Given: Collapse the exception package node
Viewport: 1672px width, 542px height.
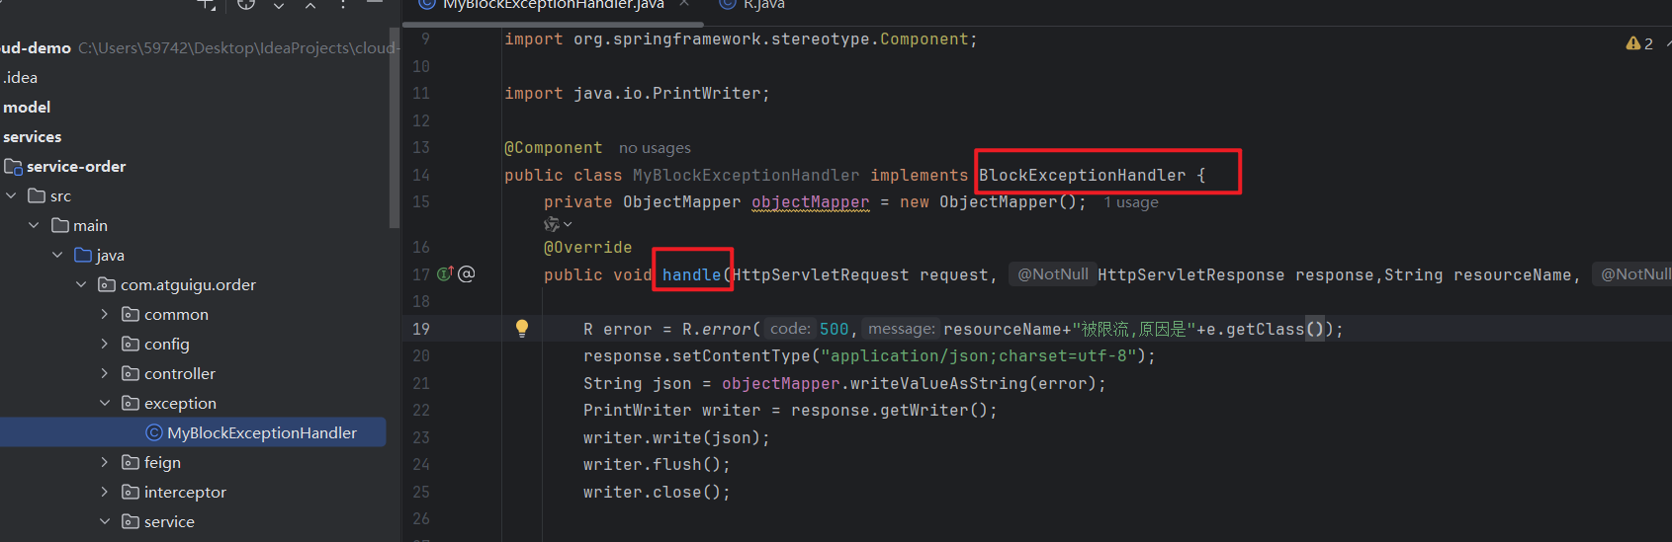Looking at the screenshot, I should tap(105, 403).
